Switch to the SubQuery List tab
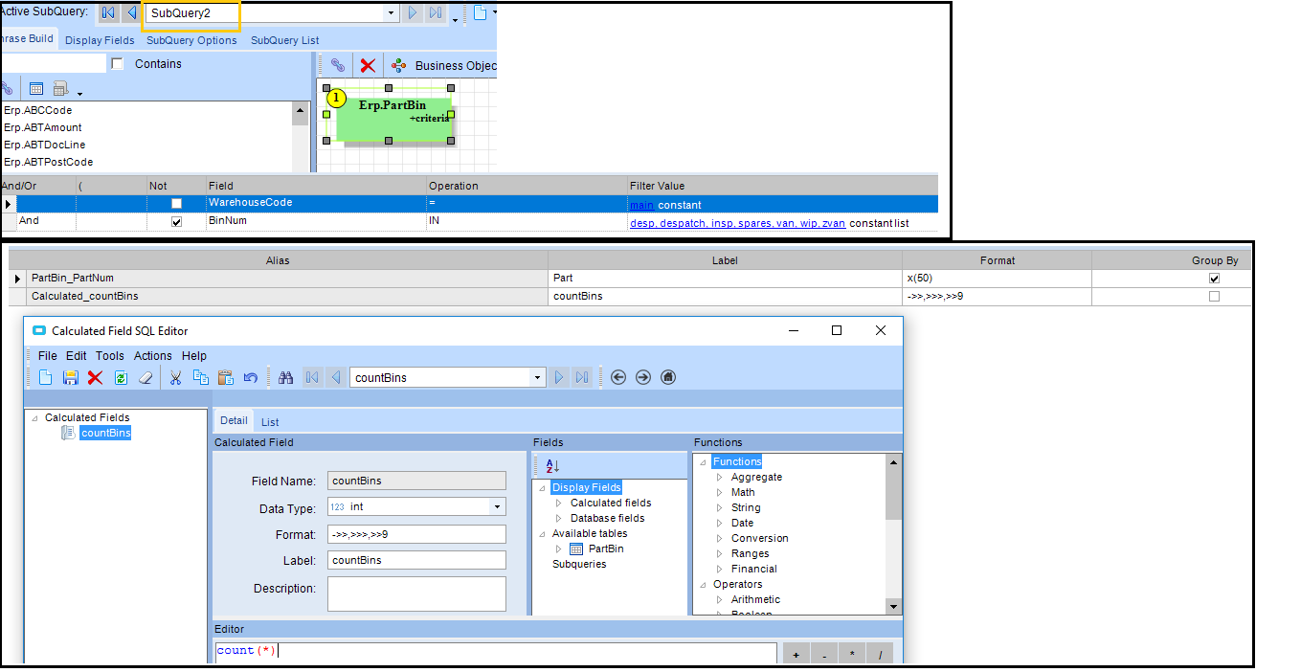The width and height of the screenshot is (1301, 672). coord(285,40)
